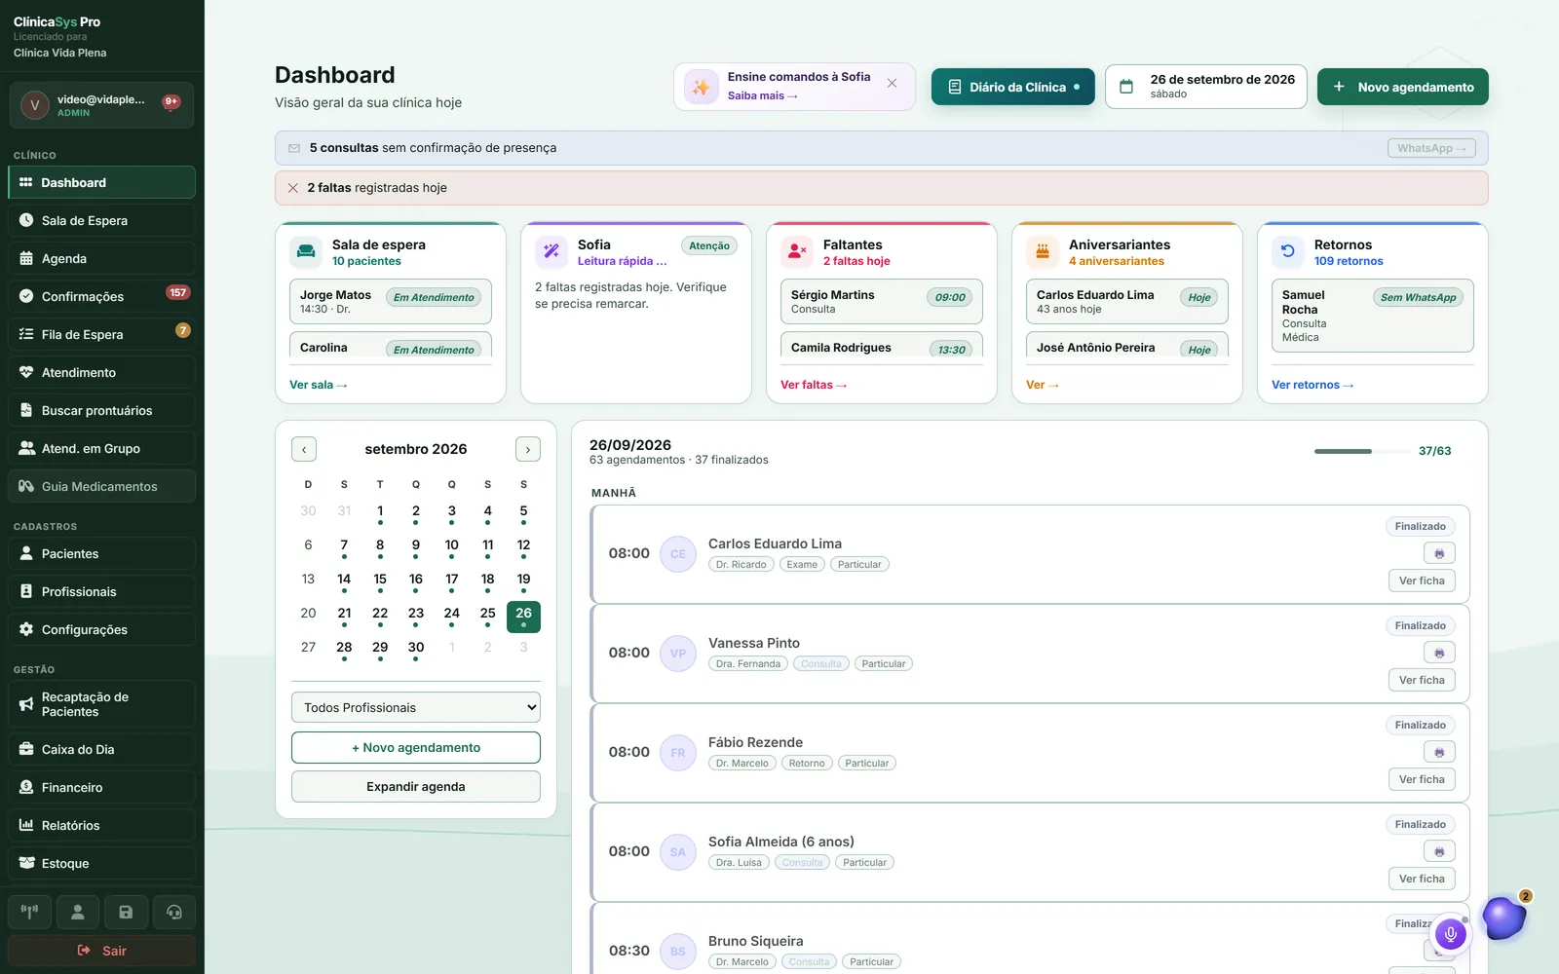Open Guia Medicamentos in sidebar
Screen dimensions: 1559x974
101,487
